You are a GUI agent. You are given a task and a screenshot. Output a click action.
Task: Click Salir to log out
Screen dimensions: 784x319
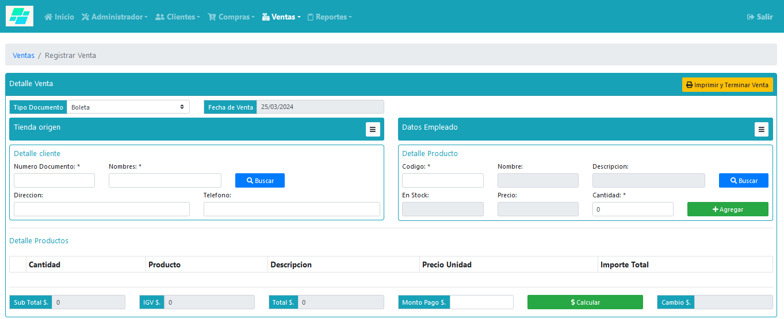(760, 17)
